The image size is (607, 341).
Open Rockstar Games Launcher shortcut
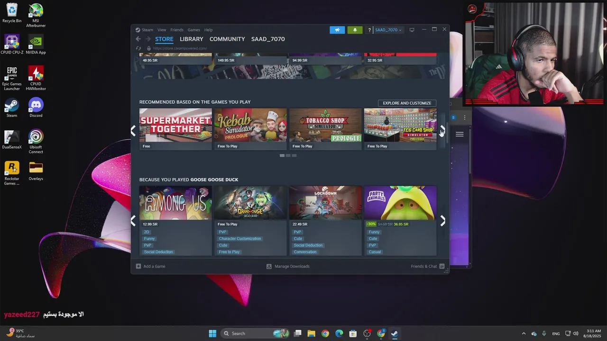pos(12,173)
